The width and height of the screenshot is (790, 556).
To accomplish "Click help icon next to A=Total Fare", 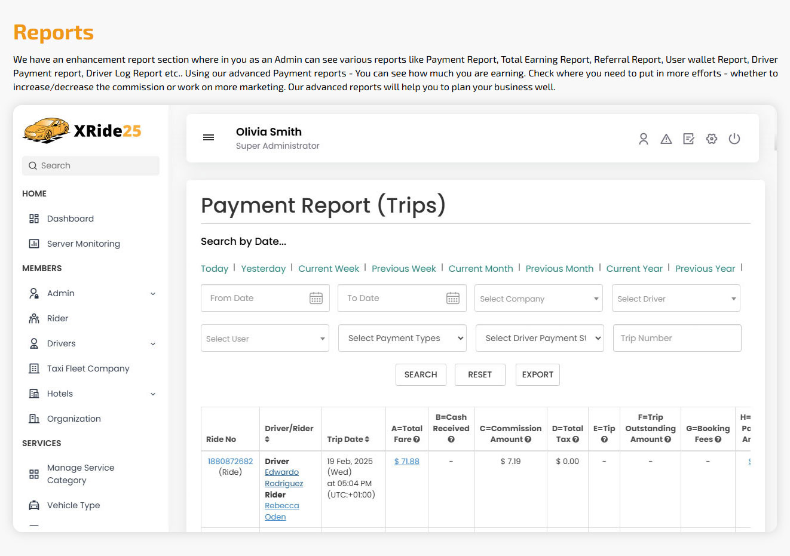I will click(x=417, y=439).
